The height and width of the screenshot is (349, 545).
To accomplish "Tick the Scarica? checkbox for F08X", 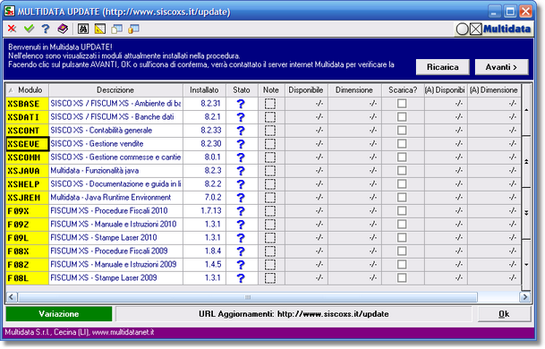I will pyautogui.click(x=402, y=251).
